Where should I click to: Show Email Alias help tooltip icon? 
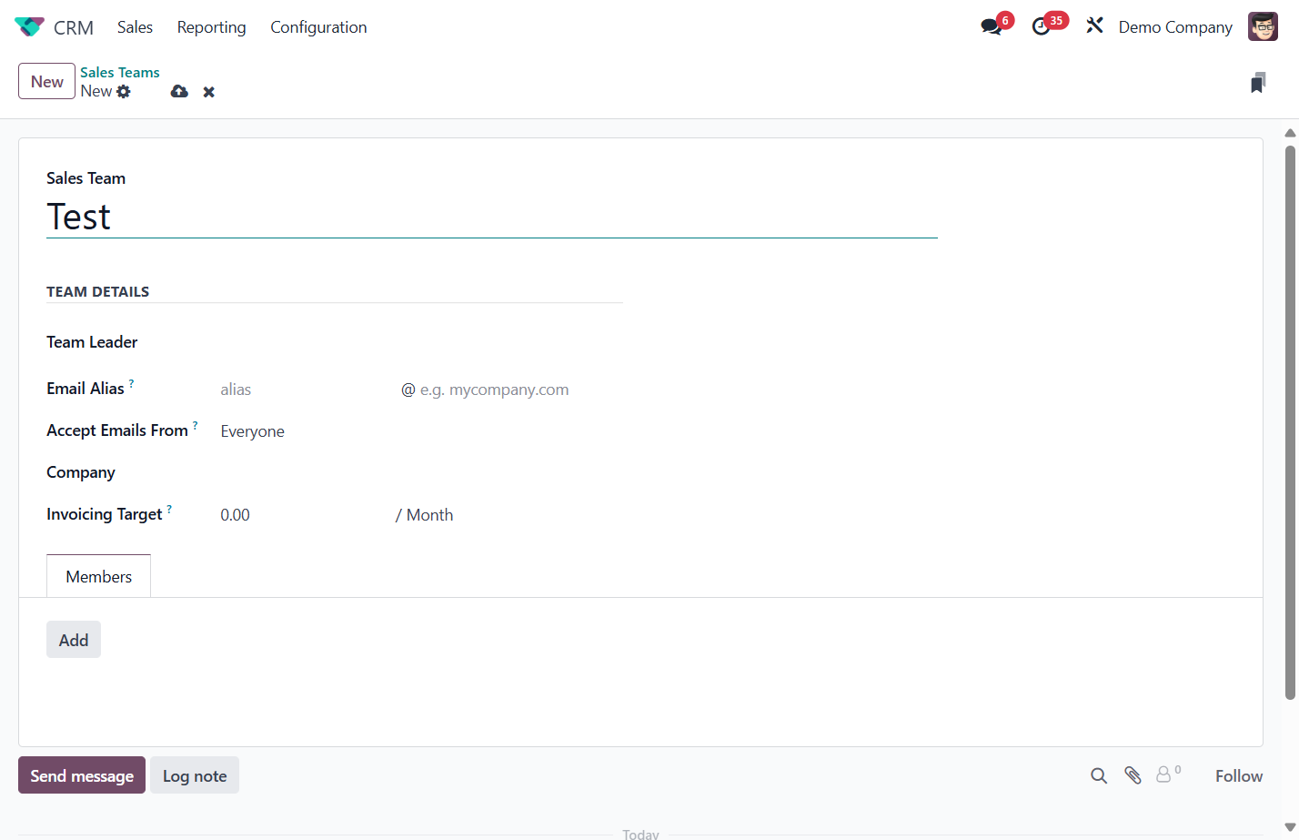click(131, 384)
